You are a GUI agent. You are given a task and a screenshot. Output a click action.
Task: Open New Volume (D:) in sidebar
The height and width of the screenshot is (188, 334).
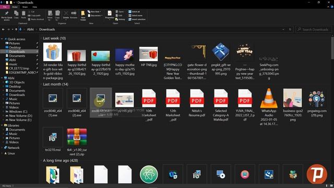pyautogui.click(x=20, y=116)
